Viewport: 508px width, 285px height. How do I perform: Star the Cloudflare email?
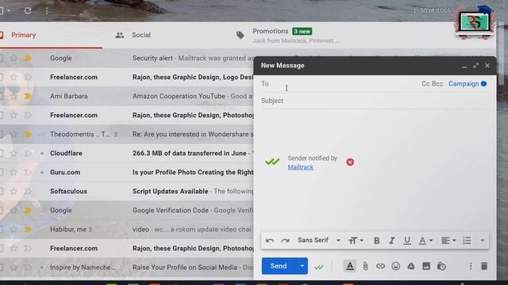point(13,153)
